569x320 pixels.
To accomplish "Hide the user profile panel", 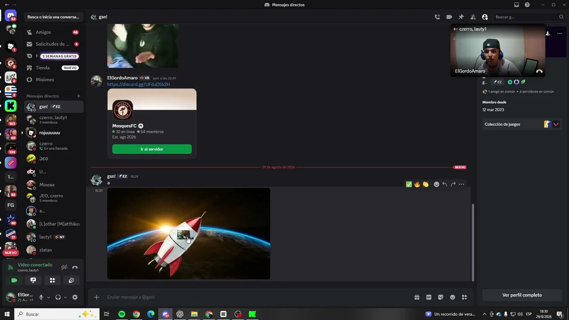I will (485, 17).
